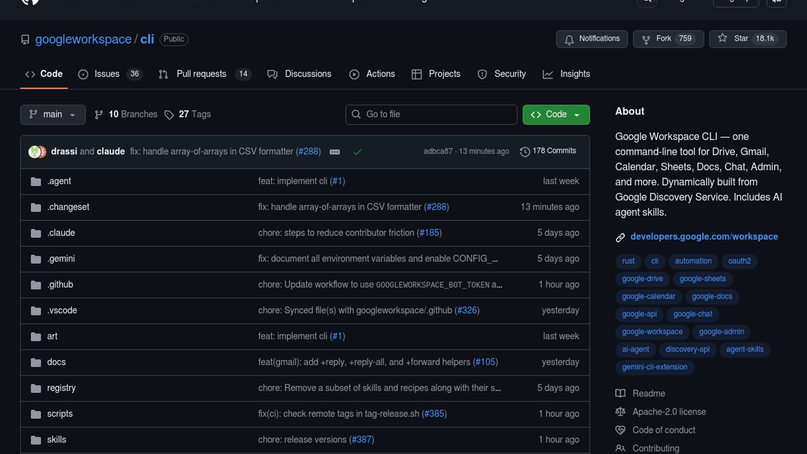Open commit history clock icon
Viewport: 807px width, 454px height.
[525, 151]
